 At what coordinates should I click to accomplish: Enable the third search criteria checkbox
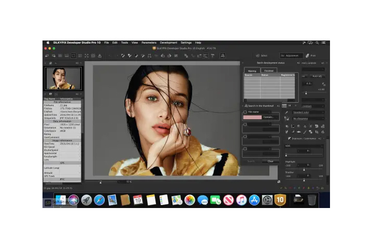pos(245,136)
